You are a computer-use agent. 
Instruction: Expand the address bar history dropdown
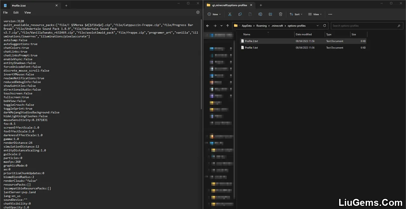click(x=317, y=26)
